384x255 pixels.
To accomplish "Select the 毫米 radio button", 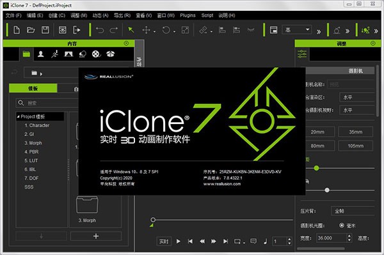I will point(342,225).
